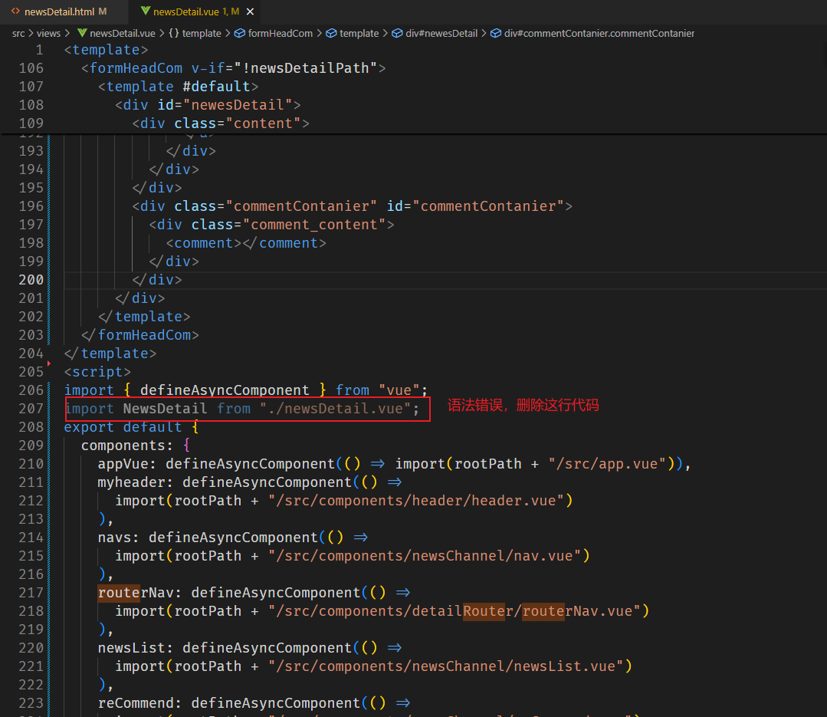This screenshot has width=827, height=717.
Task: Click the cube icon next to formHeadCom breadcrumb
Action: click(x=239, y=33)
